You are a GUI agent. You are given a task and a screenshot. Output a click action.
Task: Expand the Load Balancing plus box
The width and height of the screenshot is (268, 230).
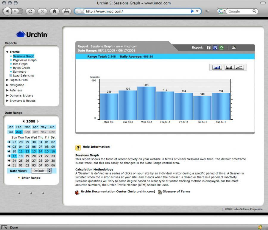pos(11,75)
